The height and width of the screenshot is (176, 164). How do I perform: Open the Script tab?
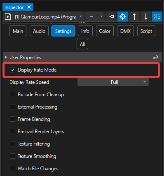pyautogui.click(x=146, y=31)
